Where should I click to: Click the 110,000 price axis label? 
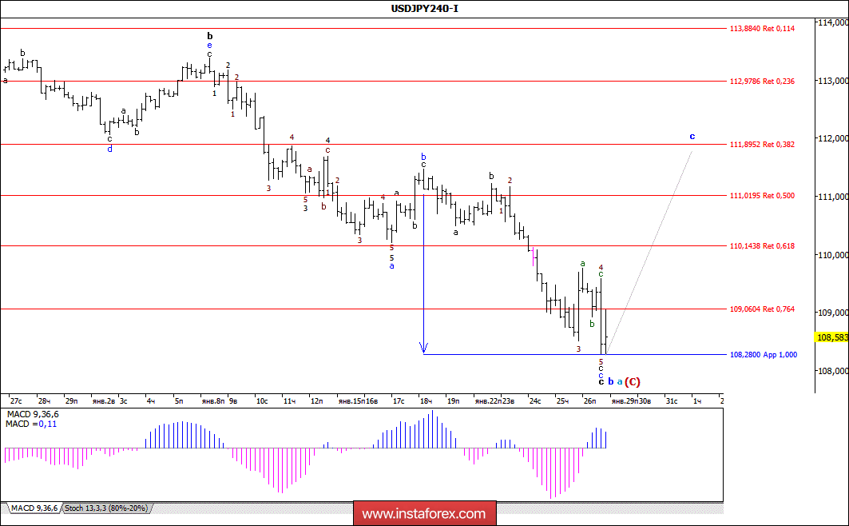(x=833, y=254)
